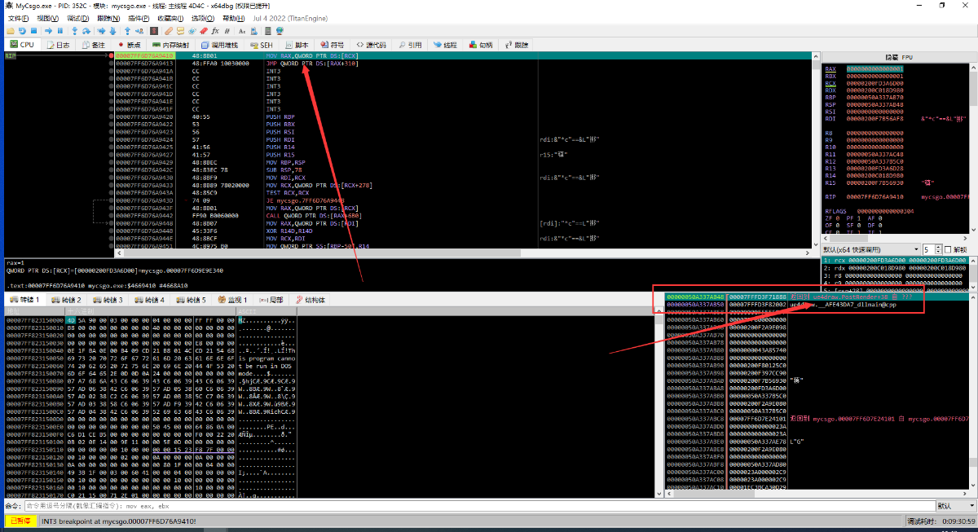Open the 文件(F) menu
Image resolution: width=978 pixels, height=532 pixels.
pyautogui.click(x=18, y=18)
